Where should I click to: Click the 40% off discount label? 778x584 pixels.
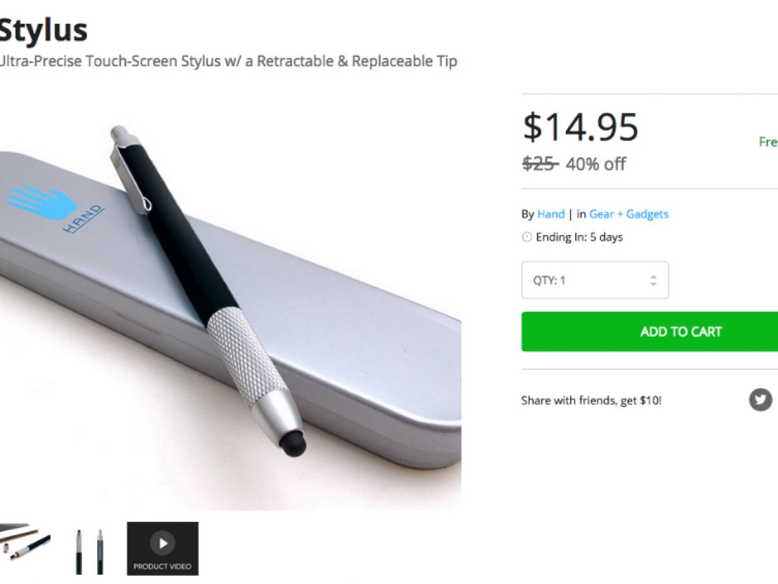595,164
